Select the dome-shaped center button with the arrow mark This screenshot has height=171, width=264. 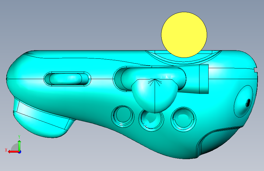pos(155,96)
